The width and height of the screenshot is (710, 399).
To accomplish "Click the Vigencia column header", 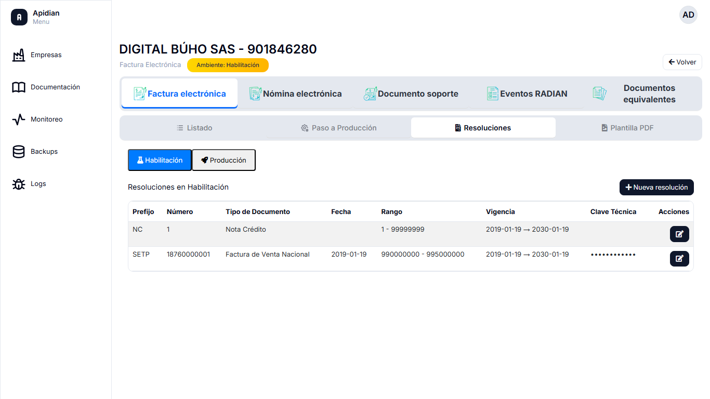I will [501, 211].
